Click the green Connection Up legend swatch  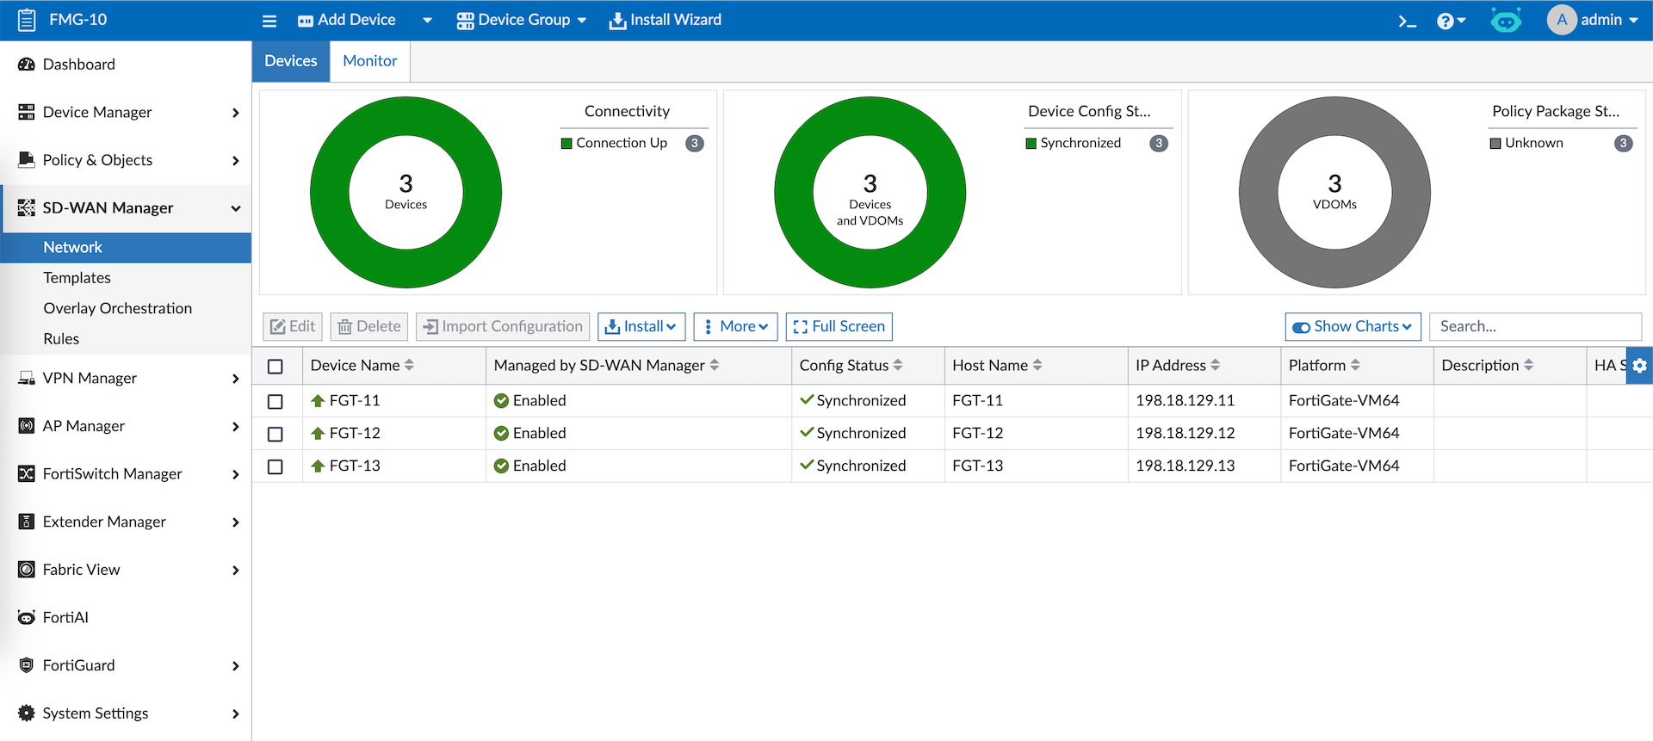(x=566, y=144)
